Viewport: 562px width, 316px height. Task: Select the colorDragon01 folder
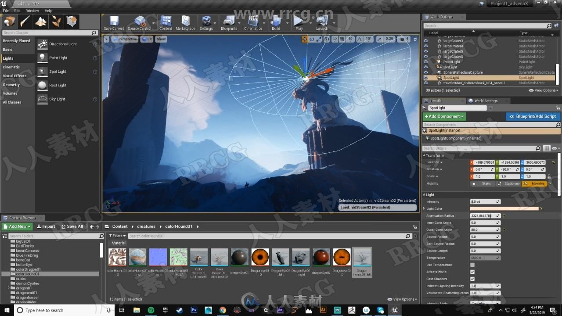(28, 269)
